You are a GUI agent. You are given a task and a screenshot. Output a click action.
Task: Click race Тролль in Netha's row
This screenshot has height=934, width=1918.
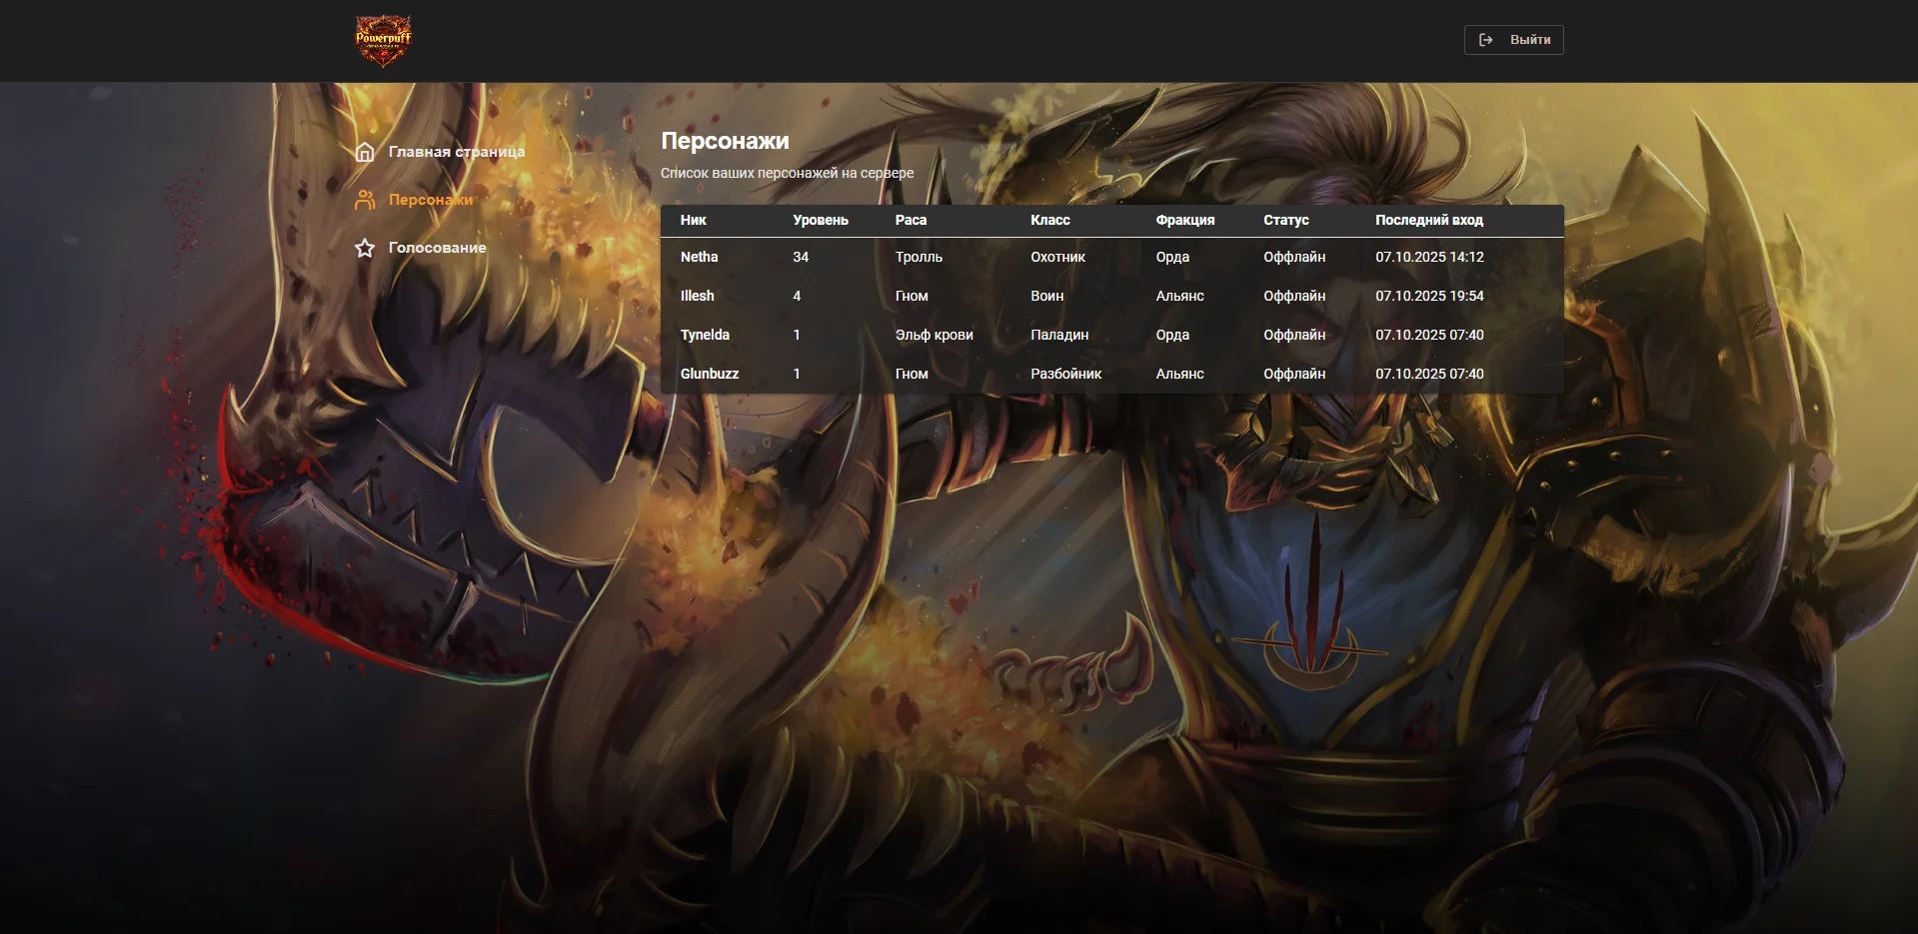pos(919,257)
